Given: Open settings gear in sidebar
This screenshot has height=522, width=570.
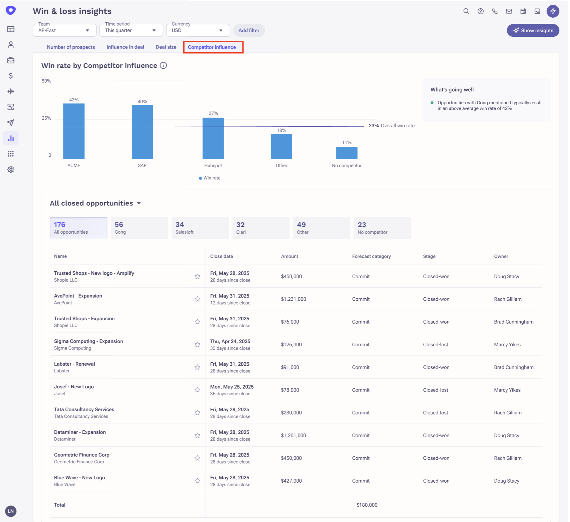Looking at the screenshot, I should click(11, 169).
